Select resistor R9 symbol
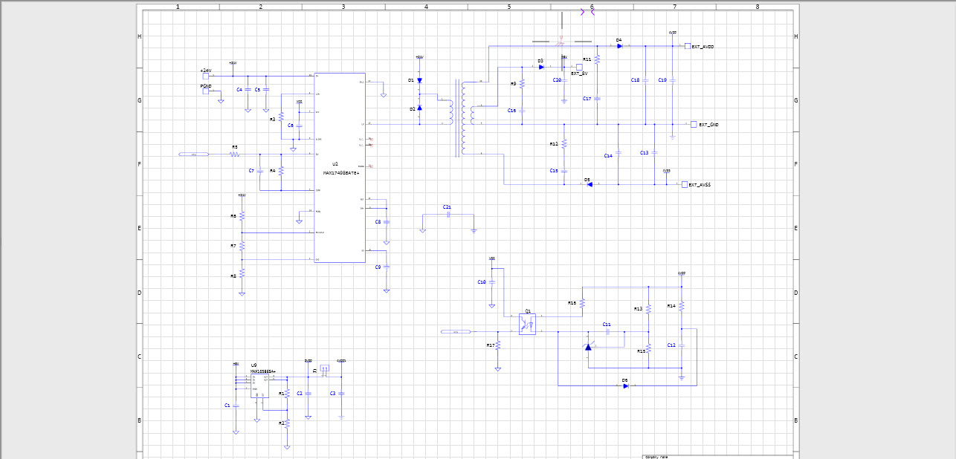The height and width of the screenshot is (459, 956). coord(522,83)
